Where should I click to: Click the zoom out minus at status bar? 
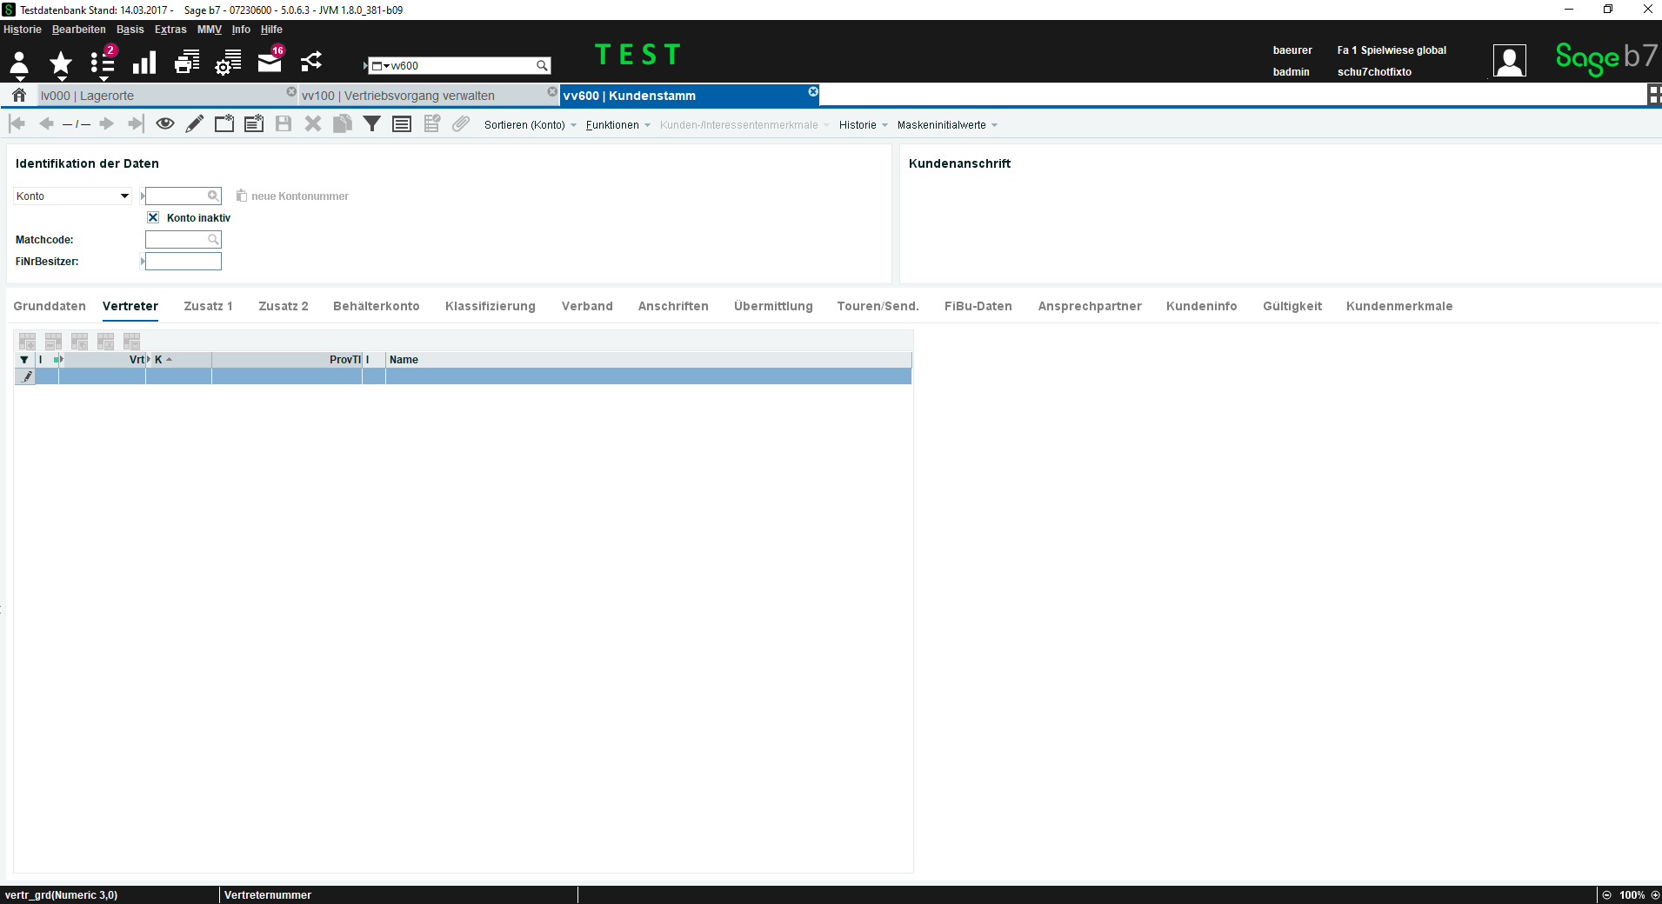1607,895
